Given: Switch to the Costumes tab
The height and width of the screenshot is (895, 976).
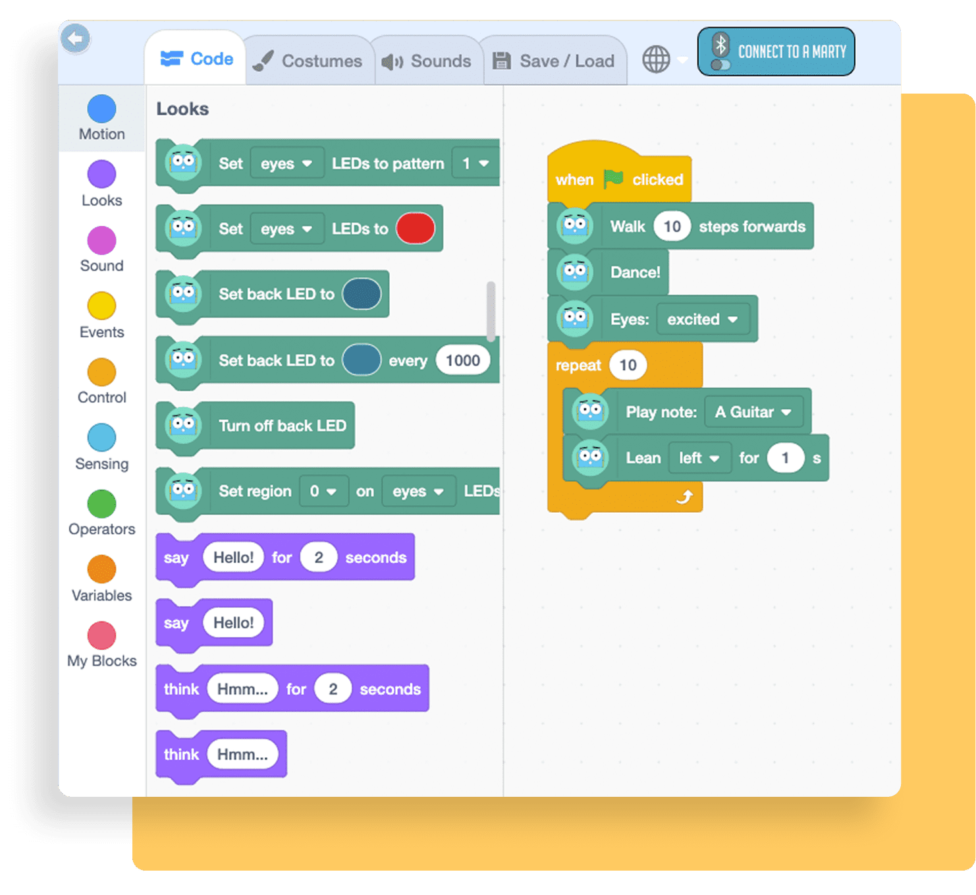Looking at the screenshot, I should pos(308,61).
